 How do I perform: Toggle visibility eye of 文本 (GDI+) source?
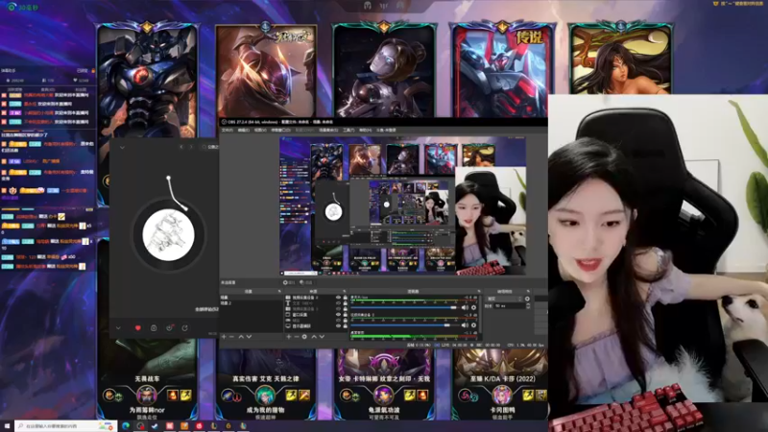[x=338, y=303]
